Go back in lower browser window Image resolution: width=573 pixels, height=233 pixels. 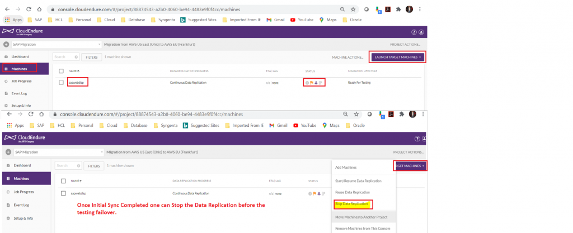coord(10,114)
